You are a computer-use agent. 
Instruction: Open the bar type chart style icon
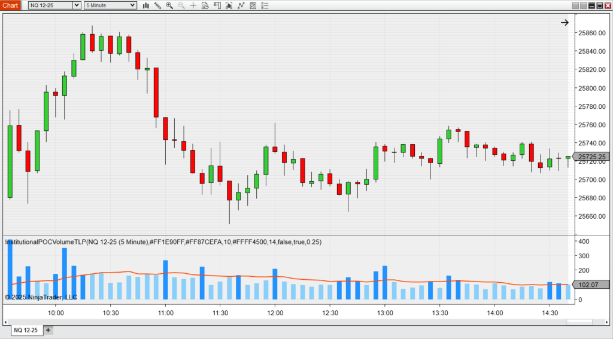(x=145, y=5)
